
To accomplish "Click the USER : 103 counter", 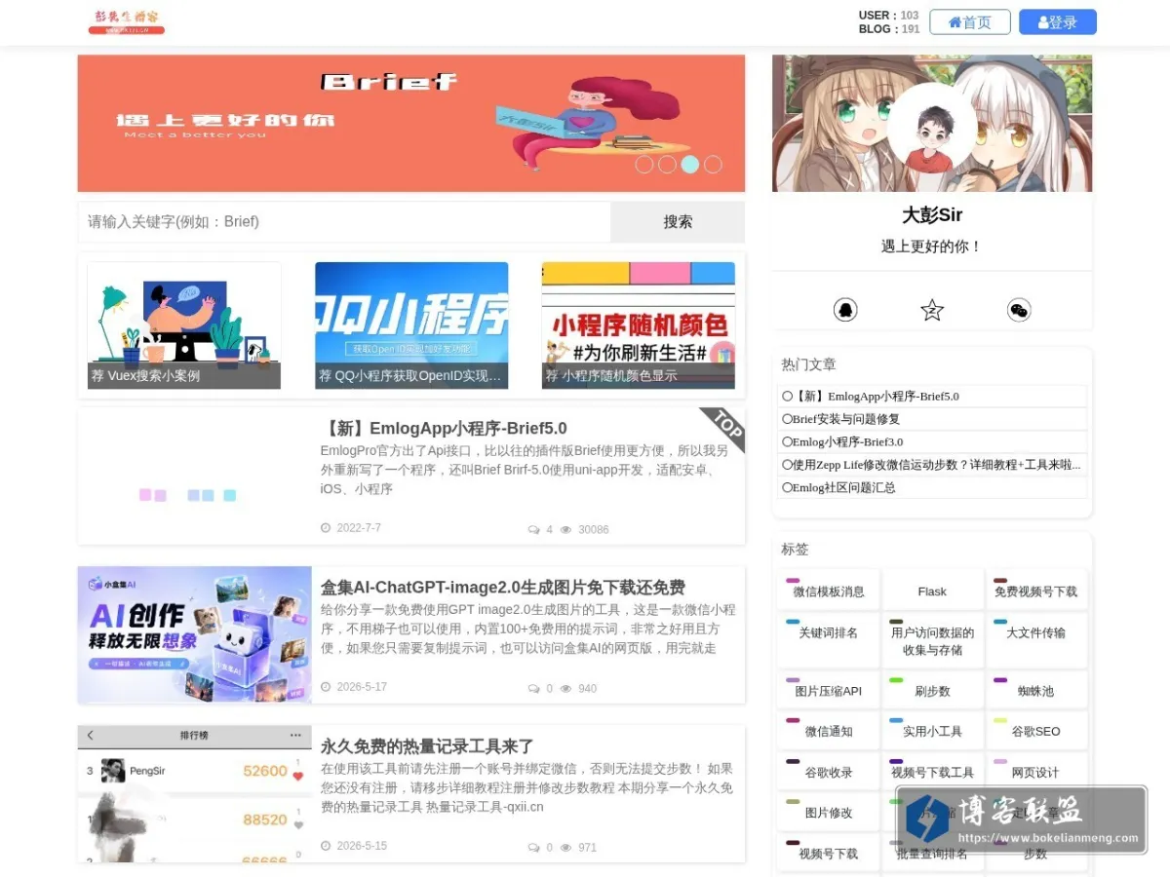I will (x=888, y=16).
